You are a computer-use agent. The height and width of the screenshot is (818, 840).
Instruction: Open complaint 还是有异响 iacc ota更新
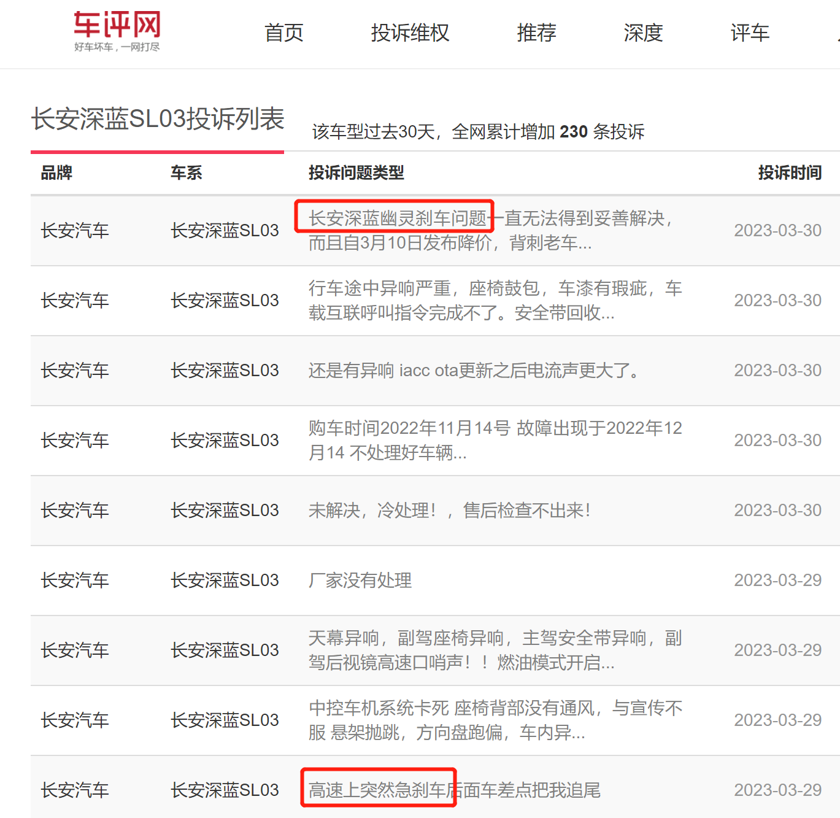coord(474,371)
